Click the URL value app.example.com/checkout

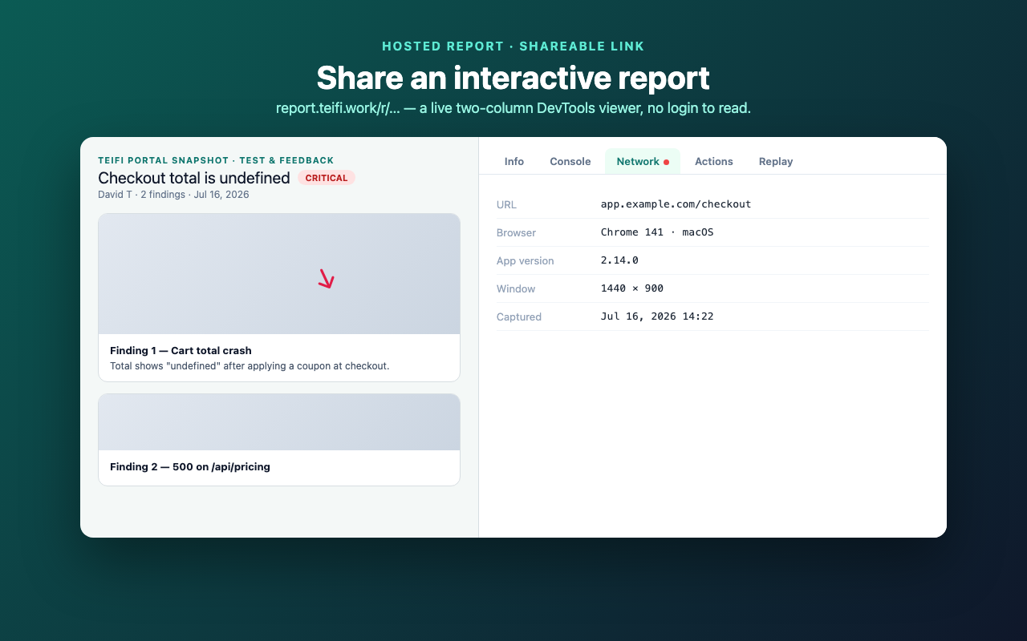676,204
